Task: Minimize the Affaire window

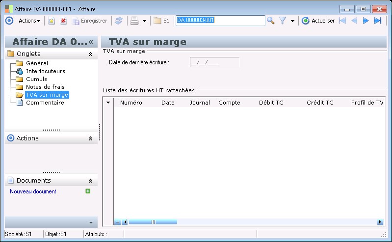Action: pos(347,9)
